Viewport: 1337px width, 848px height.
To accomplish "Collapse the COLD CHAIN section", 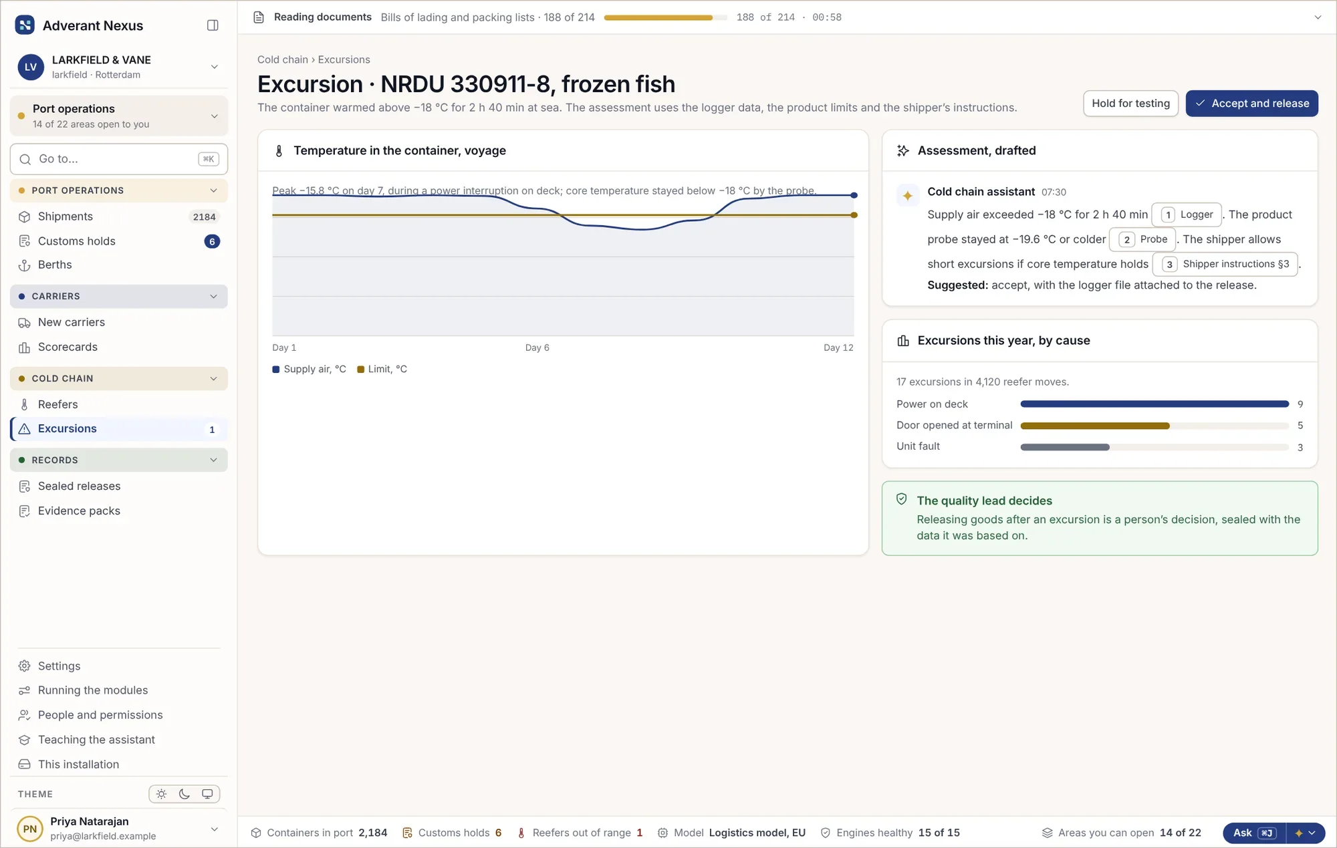I will (119, 379).
